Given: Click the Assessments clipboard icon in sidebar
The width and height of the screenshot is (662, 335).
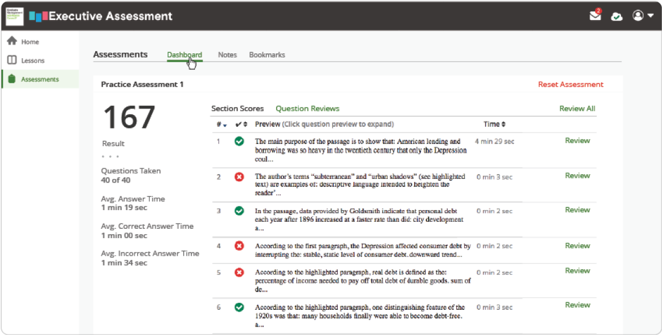Looking at the screenshot, I should pyautogui.click(x=11, y=79).
